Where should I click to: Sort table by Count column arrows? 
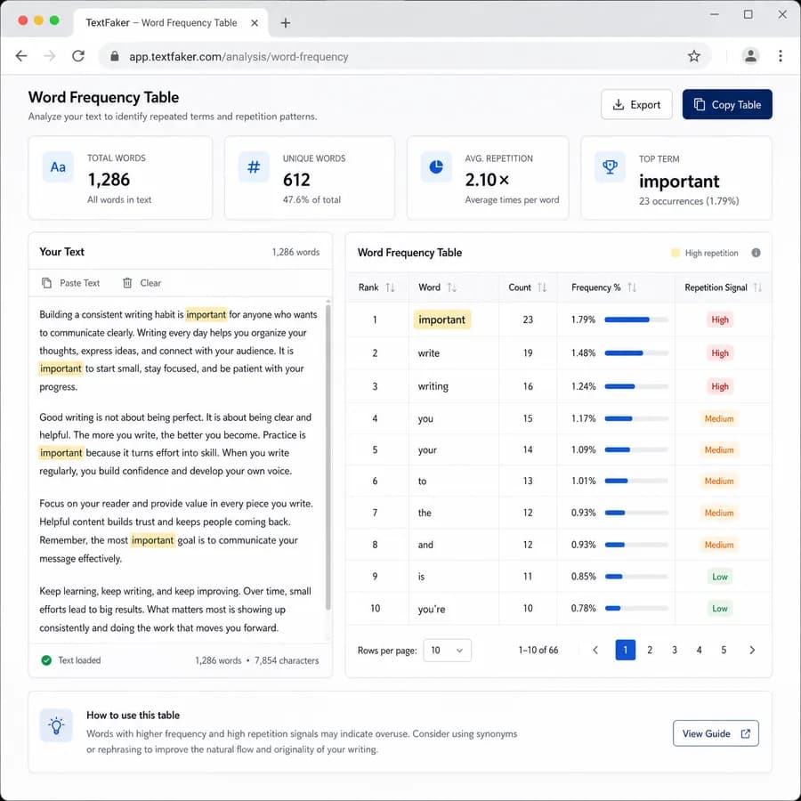(x=542, y=287)
